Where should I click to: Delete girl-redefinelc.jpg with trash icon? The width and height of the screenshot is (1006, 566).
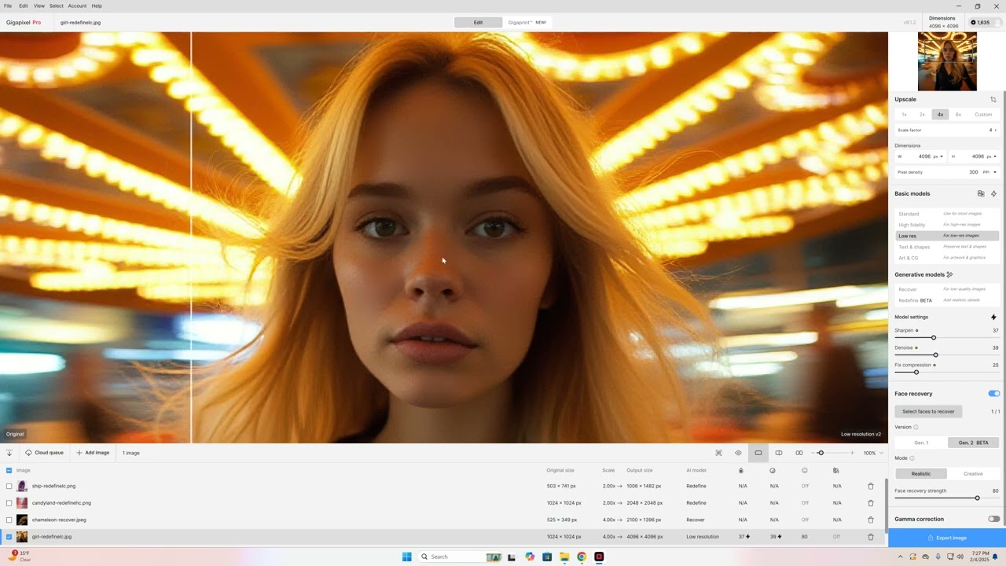pyautogui.click(x=871, y=537)
